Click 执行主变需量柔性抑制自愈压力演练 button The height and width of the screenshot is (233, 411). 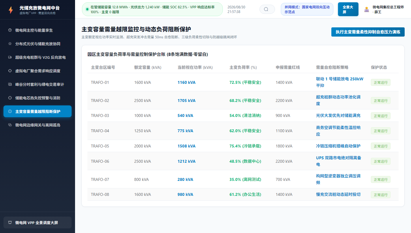coord(368,32)
